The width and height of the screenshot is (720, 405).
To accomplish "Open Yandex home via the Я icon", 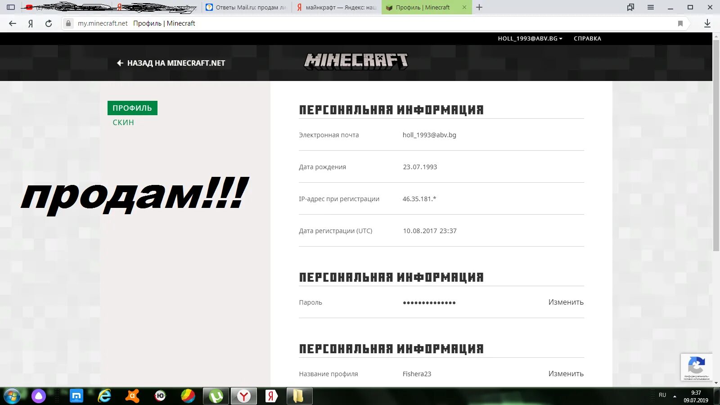I will 31,23.
